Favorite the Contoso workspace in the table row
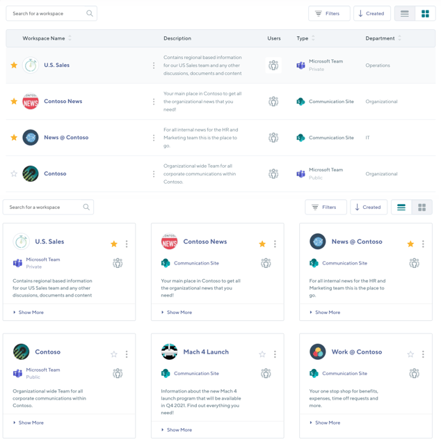 click(14, 174)
